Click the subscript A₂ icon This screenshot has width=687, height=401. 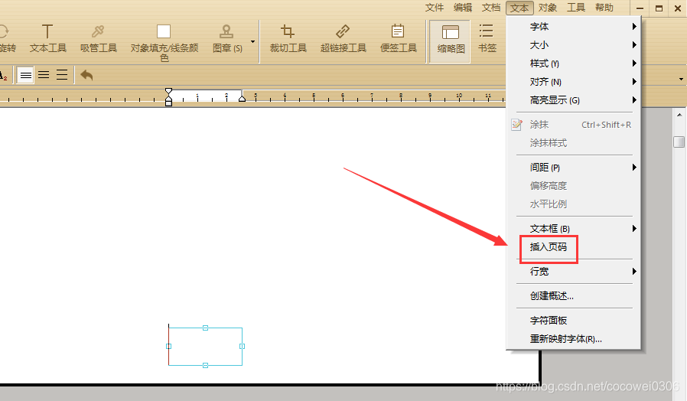click(3, 76)
